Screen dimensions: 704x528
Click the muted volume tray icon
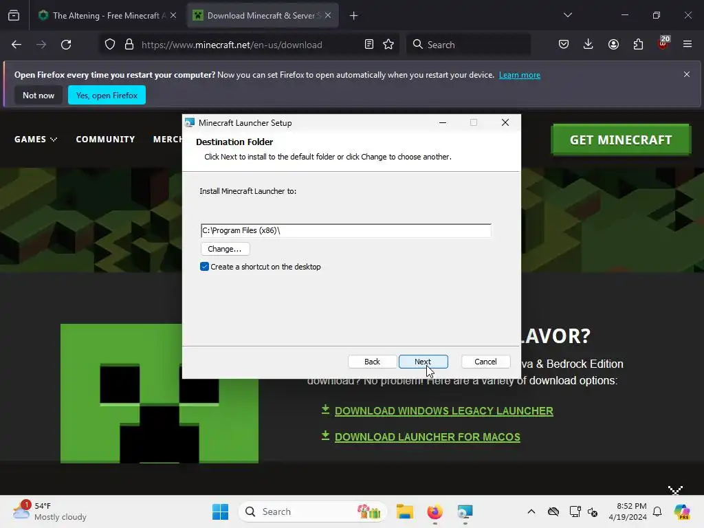593,511
